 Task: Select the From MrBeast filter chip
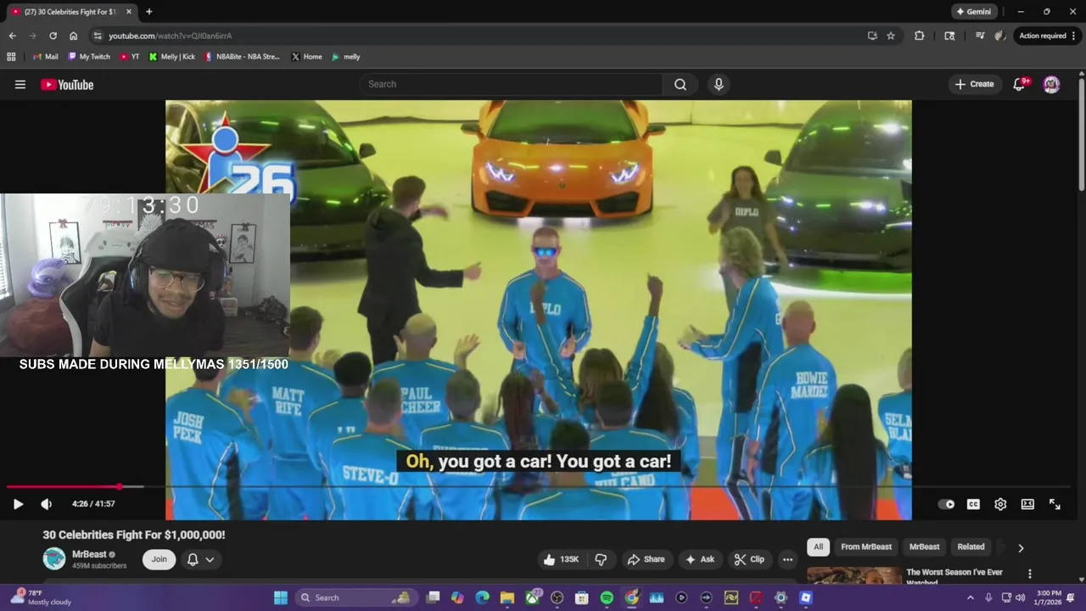point(866,547)
